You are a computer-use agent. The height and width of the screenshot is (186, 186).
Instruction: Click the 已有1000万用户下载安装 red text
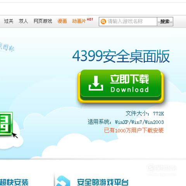pyautogui.click(x=134, y=130)
